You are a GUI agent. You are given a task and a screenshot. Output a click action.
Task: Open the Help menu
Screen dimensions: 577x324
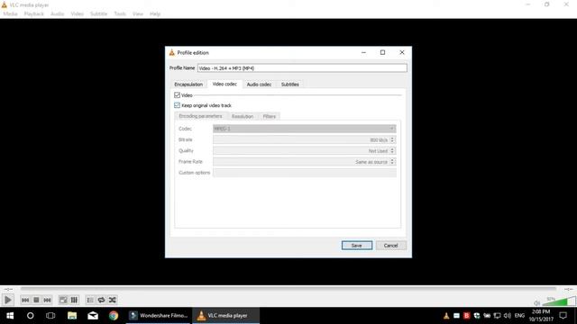155,14
